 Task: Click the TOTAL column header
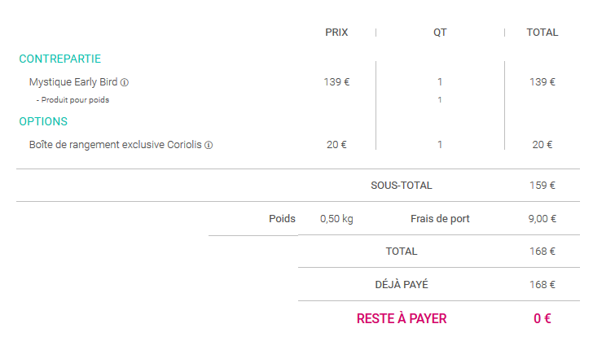542,33
